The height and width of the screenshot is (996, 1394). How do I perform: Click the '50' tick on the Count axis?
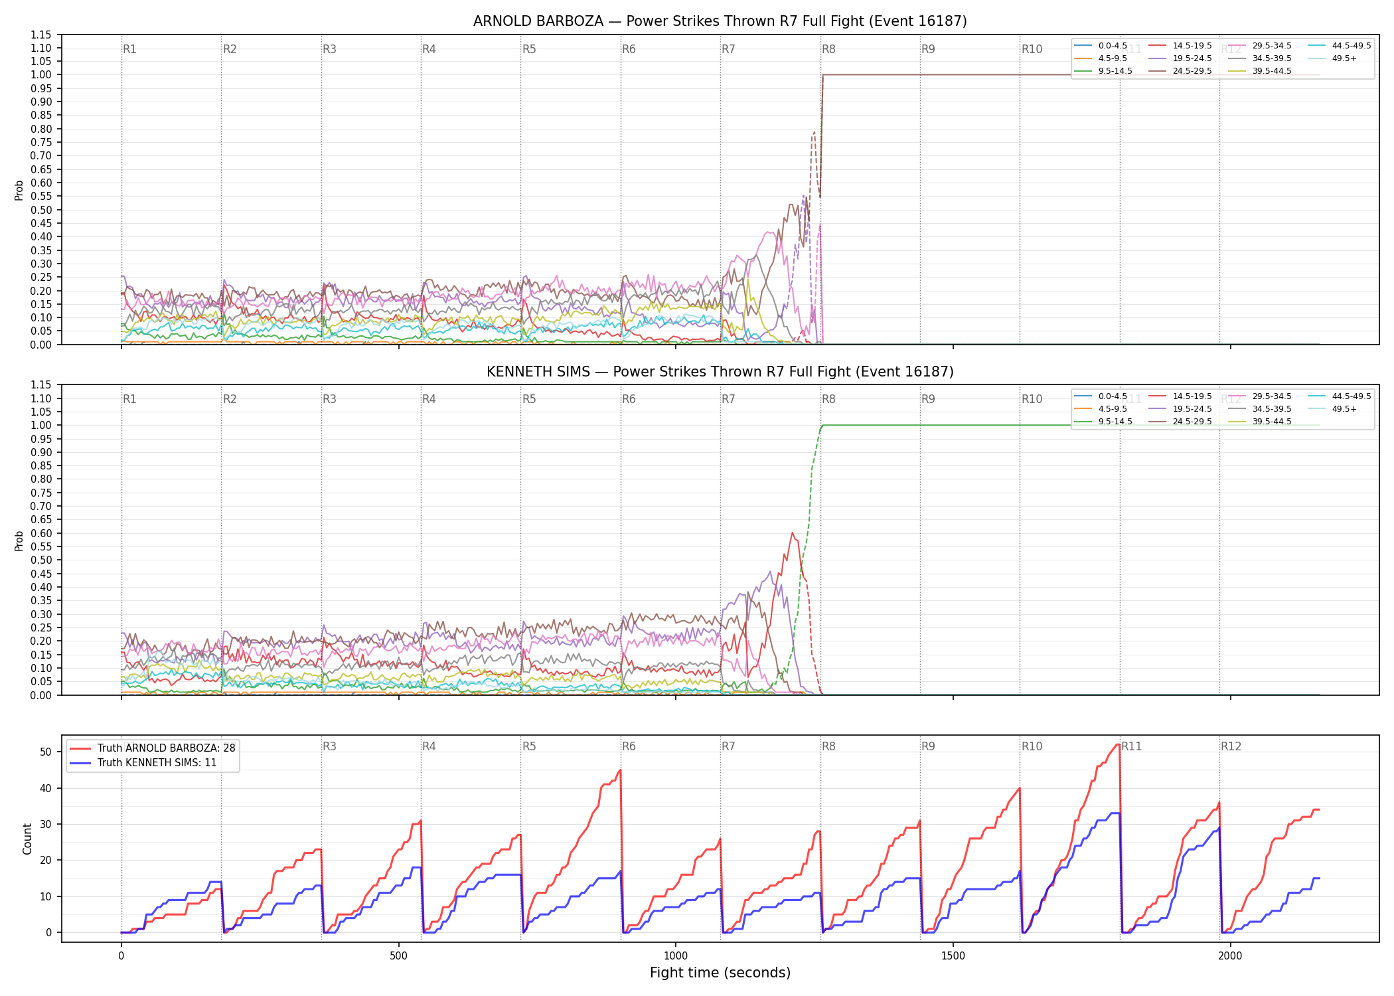tap(46, 752)
